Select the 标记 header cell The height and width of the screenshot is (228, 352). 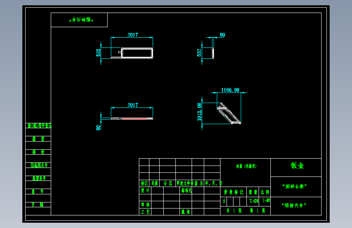[145, 183]
